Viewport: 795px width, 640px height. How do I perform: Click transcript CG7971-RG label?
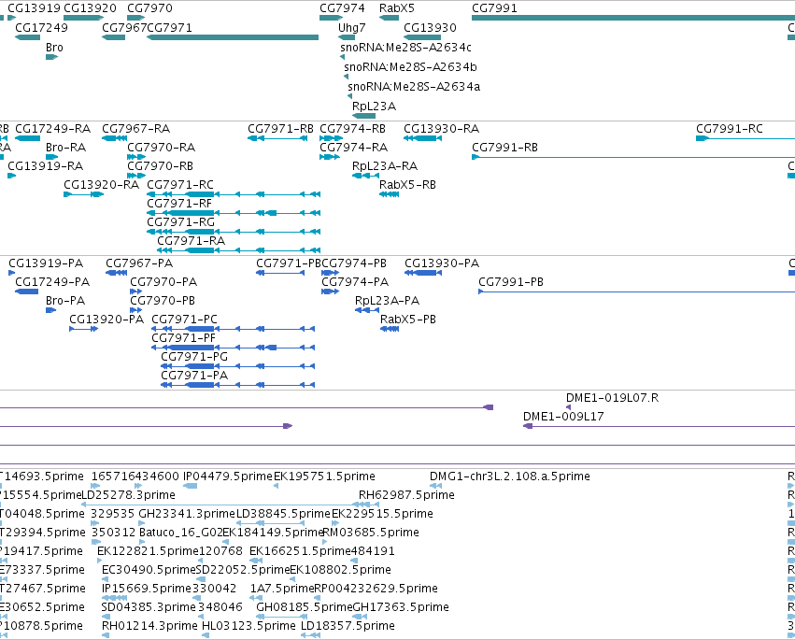pyautogui.click(x=180, y=222)
